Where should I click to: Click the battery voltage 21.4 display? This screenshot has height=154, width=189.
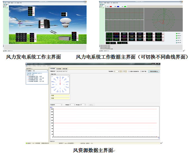tap(116, 34)
